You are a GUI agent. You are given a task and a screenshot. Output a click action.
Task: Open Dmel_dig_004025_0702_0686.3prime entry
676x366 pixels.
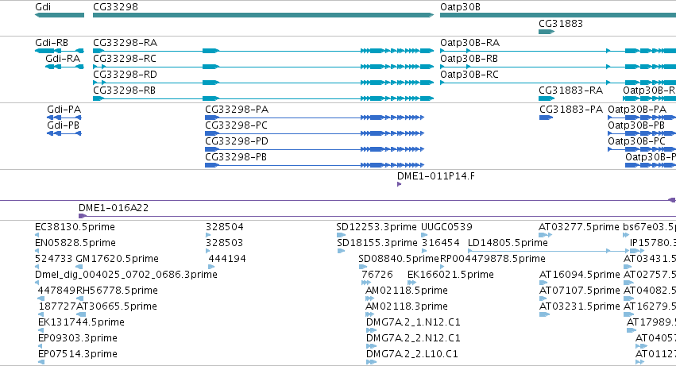pyautogui.click(x=126, y=275)
